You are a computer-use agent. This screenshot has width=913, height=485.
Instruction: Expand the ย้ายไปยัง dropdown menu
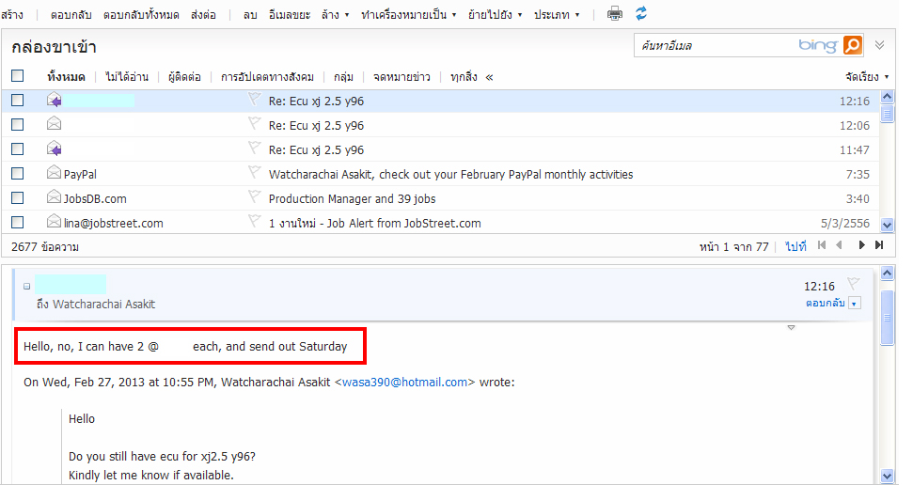[x=495, y=15]
